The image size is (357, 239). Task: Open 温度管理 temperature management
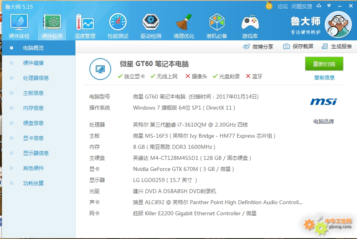click(x=85, y=26)
